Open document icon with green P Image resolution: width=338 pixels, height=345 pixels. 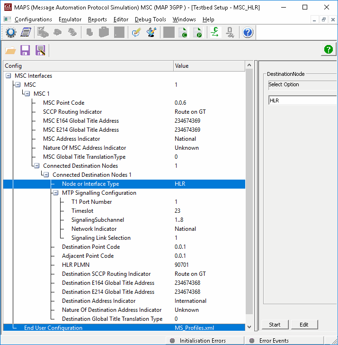click(198, 32)
